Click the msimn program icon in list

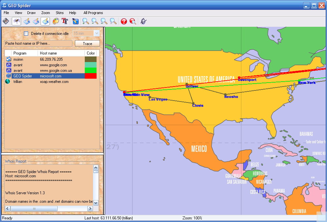[x=9, y=59]
